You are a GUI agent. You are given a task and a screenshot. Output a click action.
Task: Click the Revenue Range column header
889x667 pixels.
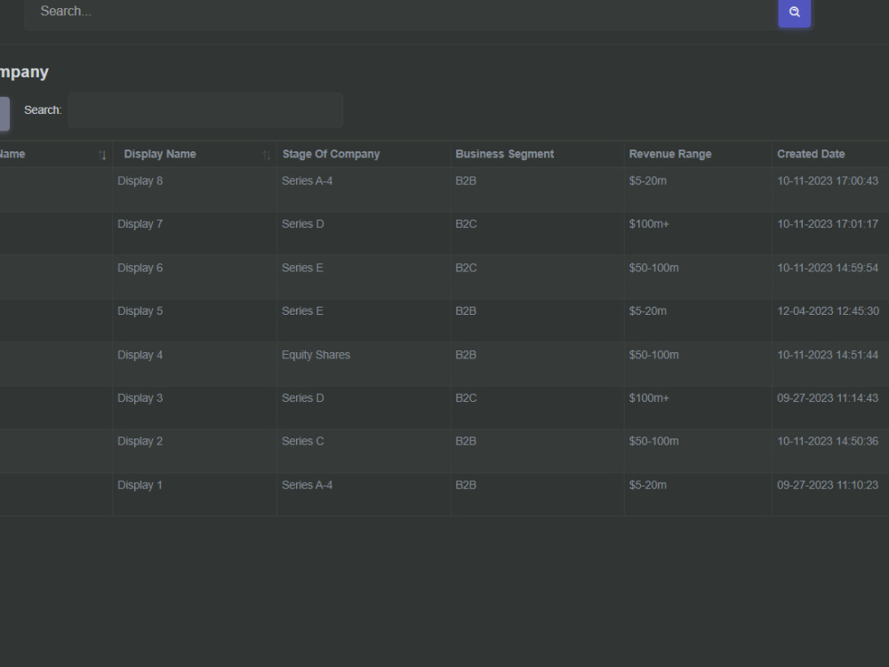(x=670, y=154)
